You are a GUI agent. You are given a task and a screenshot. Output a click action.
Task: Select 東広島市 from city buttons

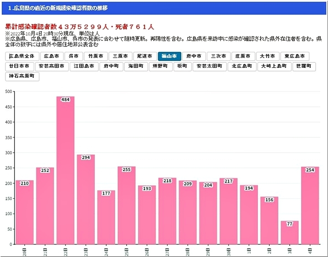(294, 56)
